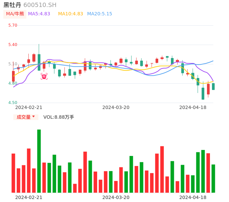
Task: Click the last green candlestick on the right
Action: [x=213, y=87]
